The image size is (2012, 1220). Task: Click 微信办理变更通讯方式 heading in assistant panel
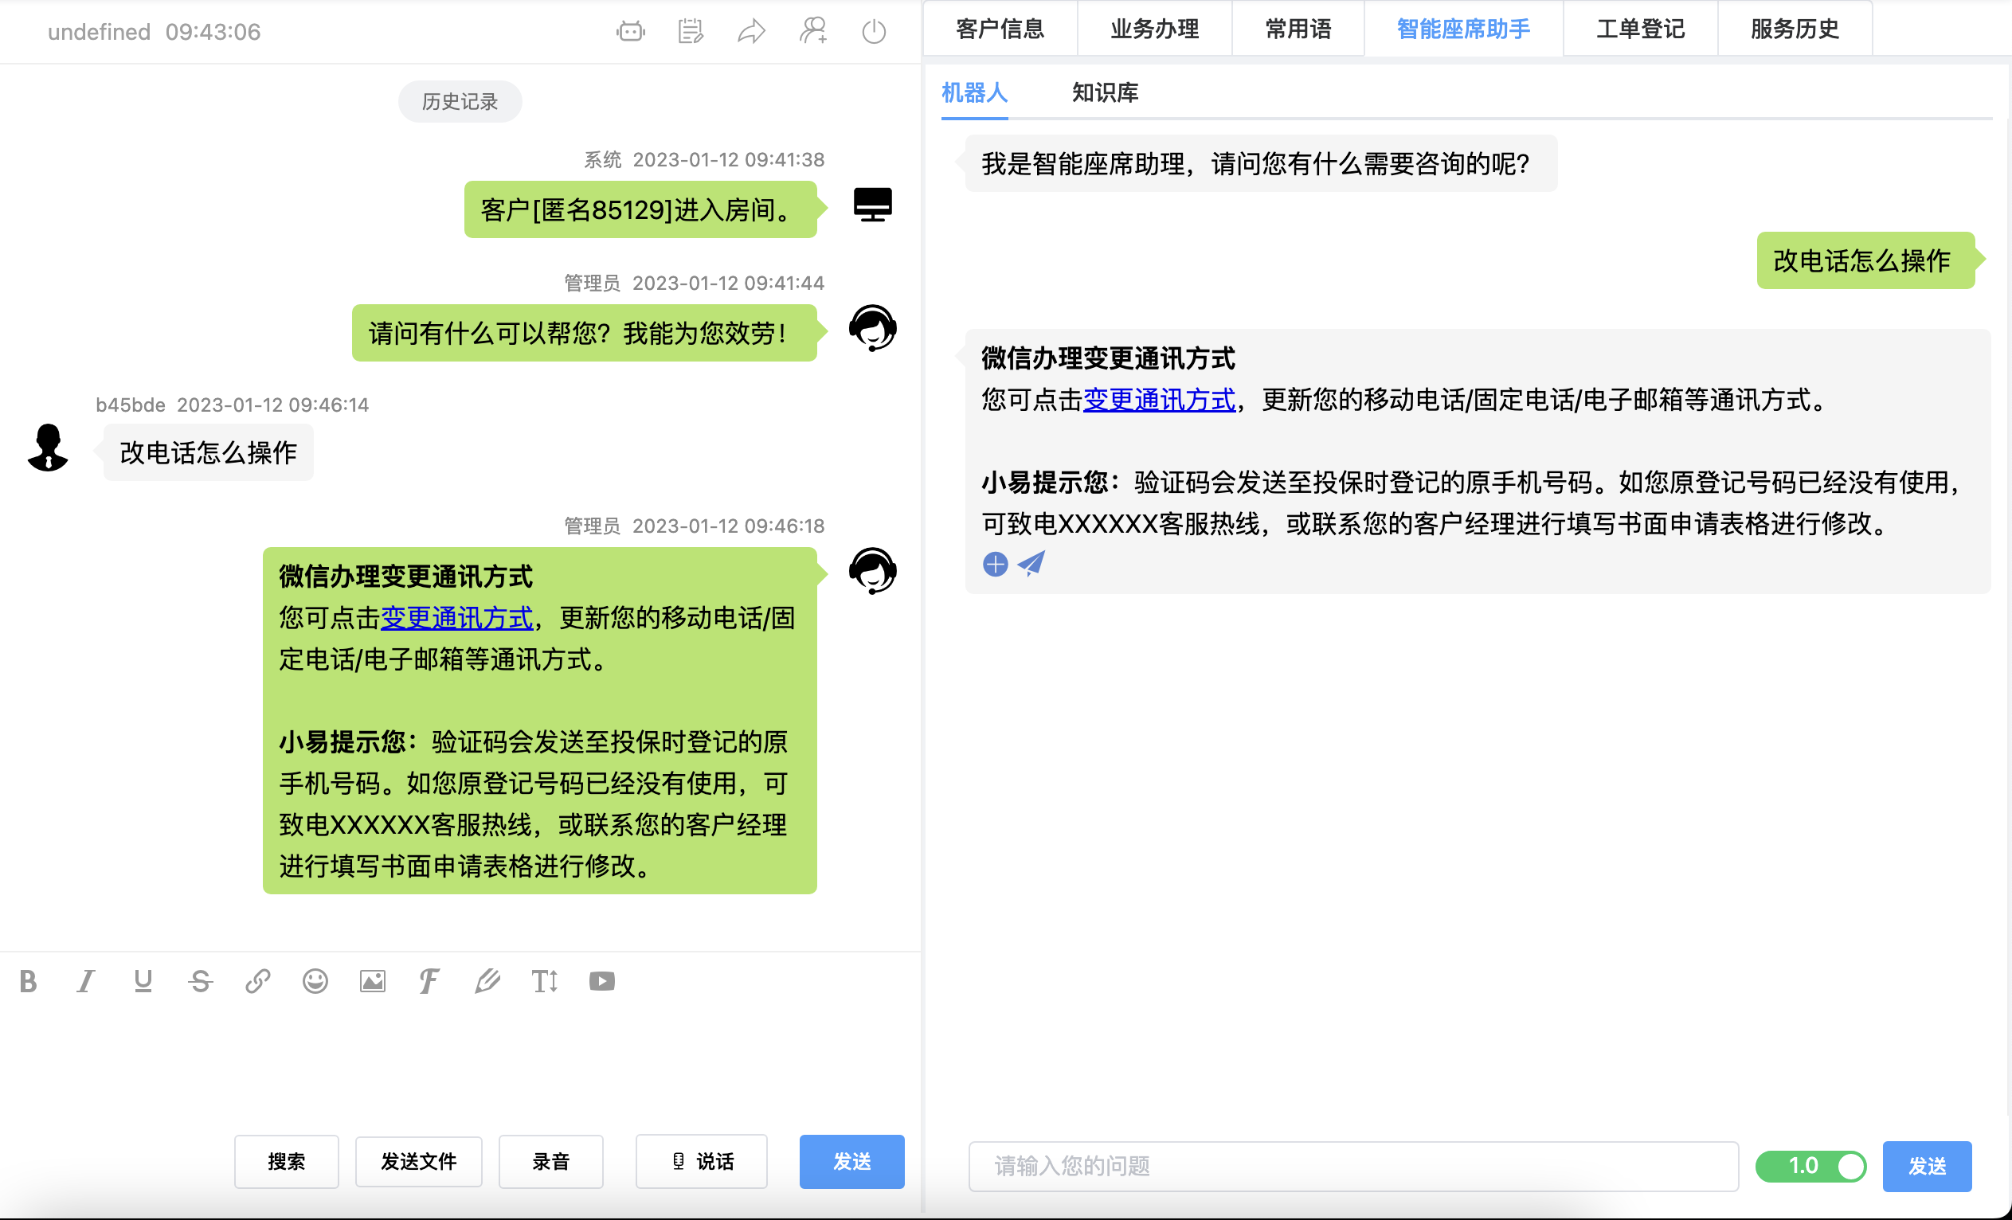coord(1108,358)
